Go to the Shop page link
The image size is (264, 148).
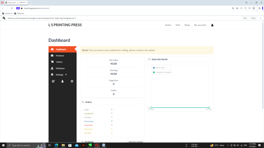pos(187,25)
